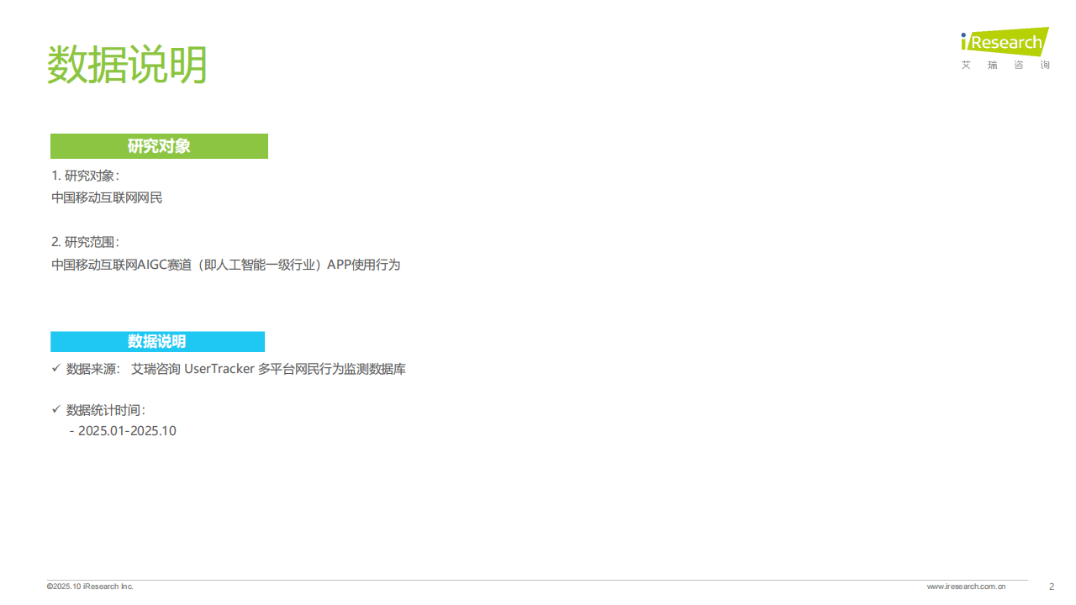Click the green 研究对象 header bar
Screen dimensions: 1076x605
click(x=159, y=146)
